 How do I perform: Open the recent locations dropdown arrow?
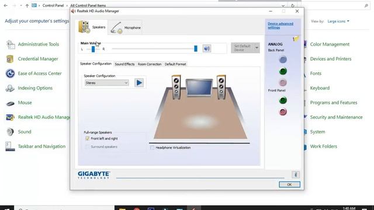(21, 5)
